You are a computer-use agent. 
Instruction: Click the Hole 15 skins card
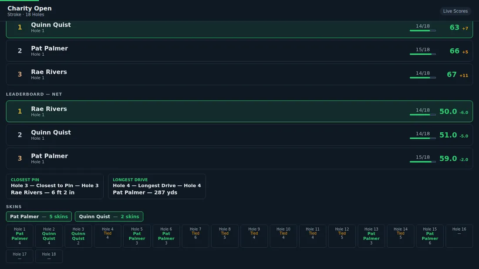(x=430, y=236)
